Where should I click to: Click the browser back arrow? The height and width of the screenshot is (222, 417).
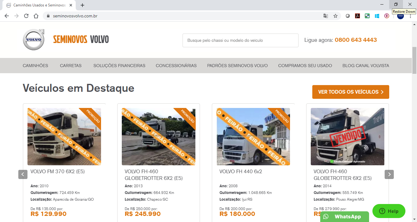(7, 16)
